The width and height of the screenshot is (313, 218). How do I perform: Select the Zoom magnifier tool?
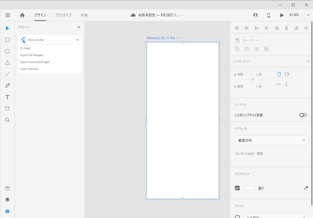[x=7, y=120]
